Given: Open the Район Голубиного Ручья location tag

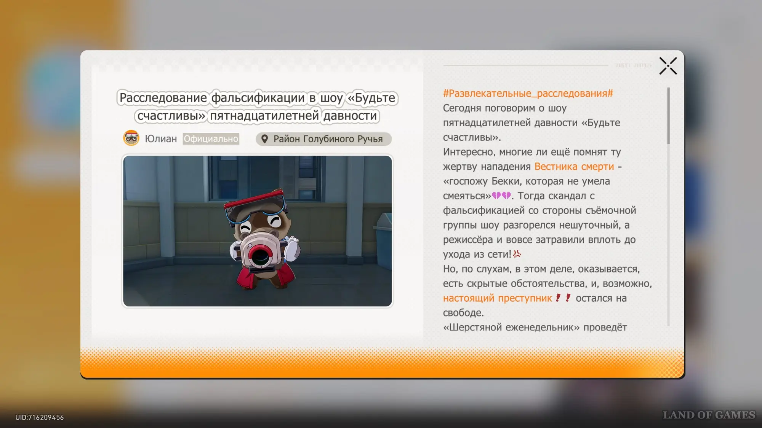Looking at the screenshot, I should point(328,139).
